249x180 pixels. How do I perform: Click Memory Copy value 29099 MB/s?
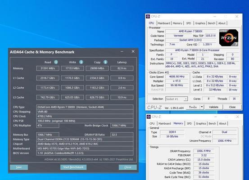[97, 68]
